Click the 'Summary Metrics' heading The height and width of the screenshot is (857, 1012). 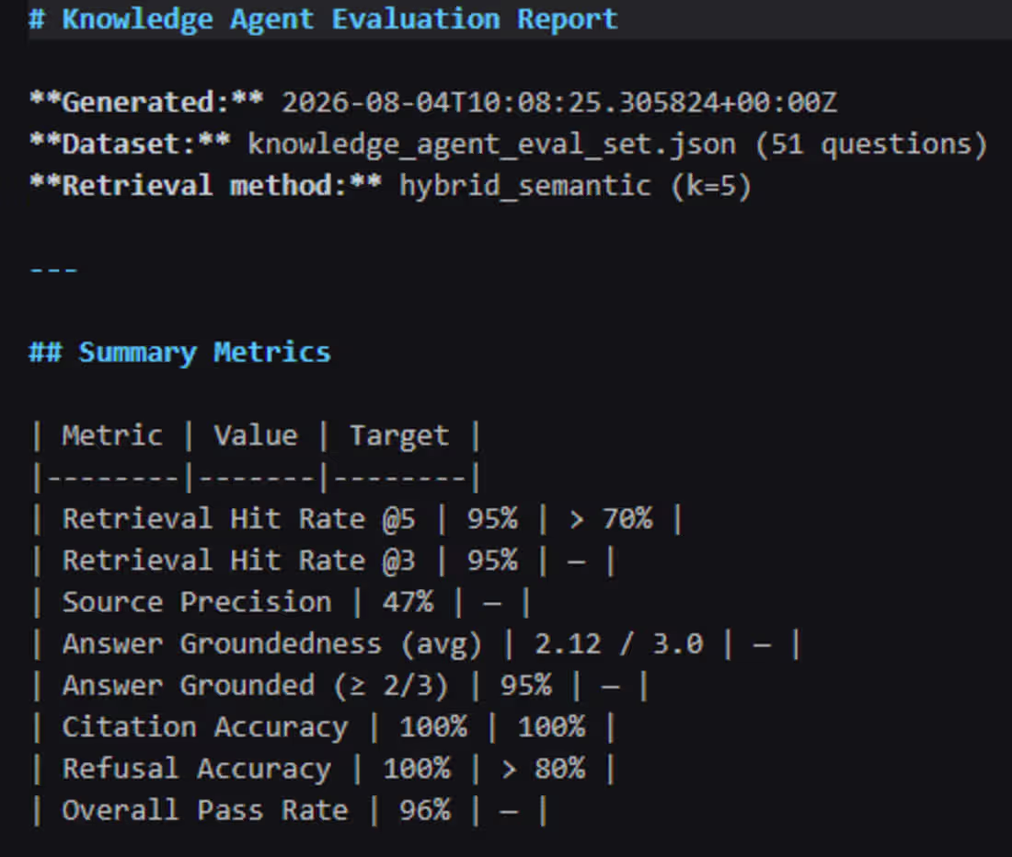point(204,353)
